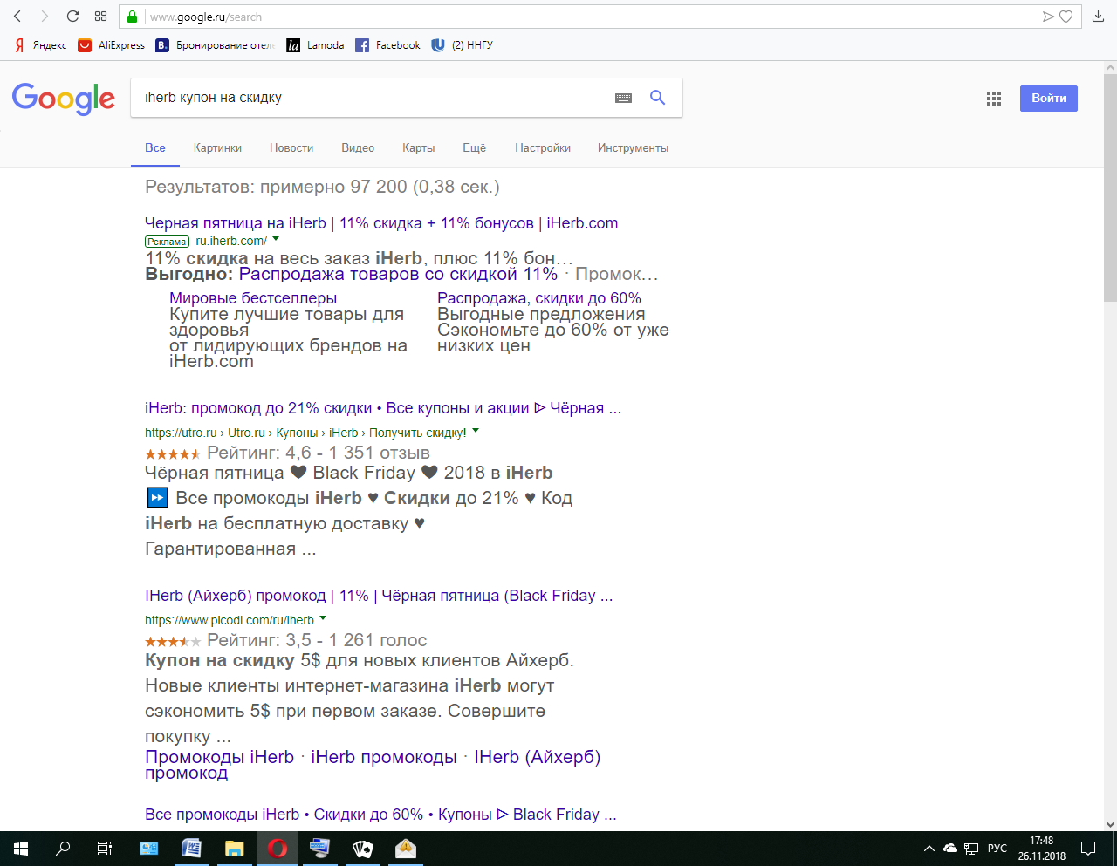
Task: Reload the current page
Action: coord(72,17)
